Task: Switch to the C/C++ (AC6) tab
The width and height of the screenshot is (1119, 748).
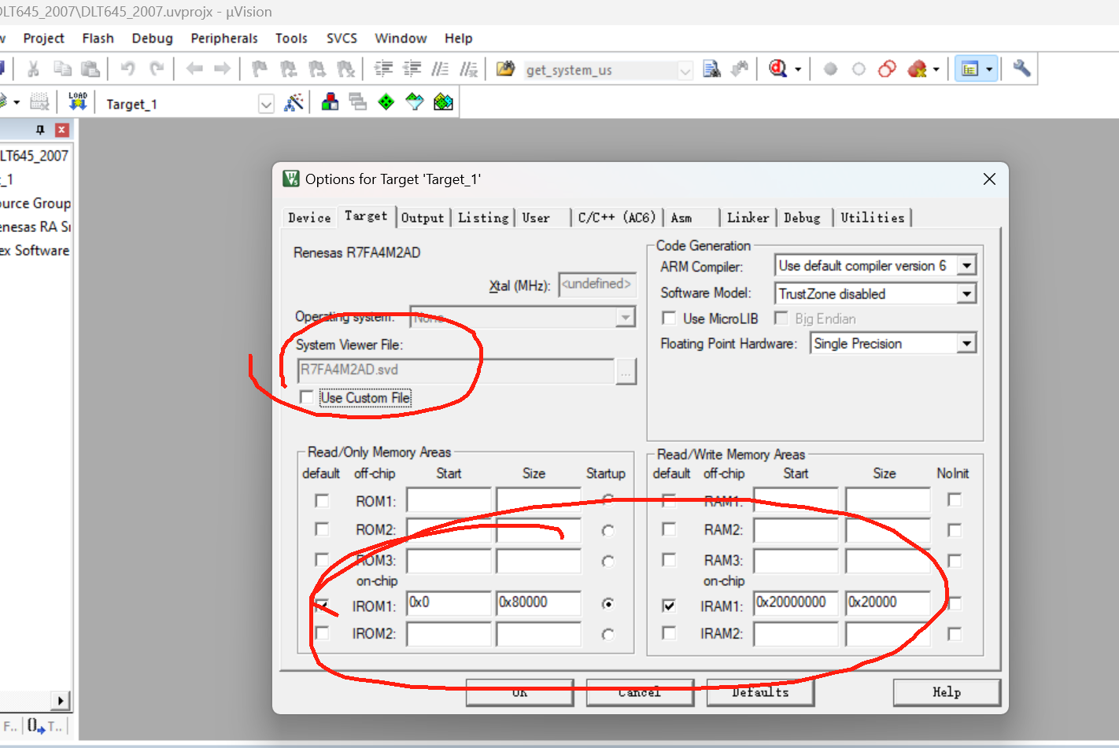Action: (x=616, y=218)
